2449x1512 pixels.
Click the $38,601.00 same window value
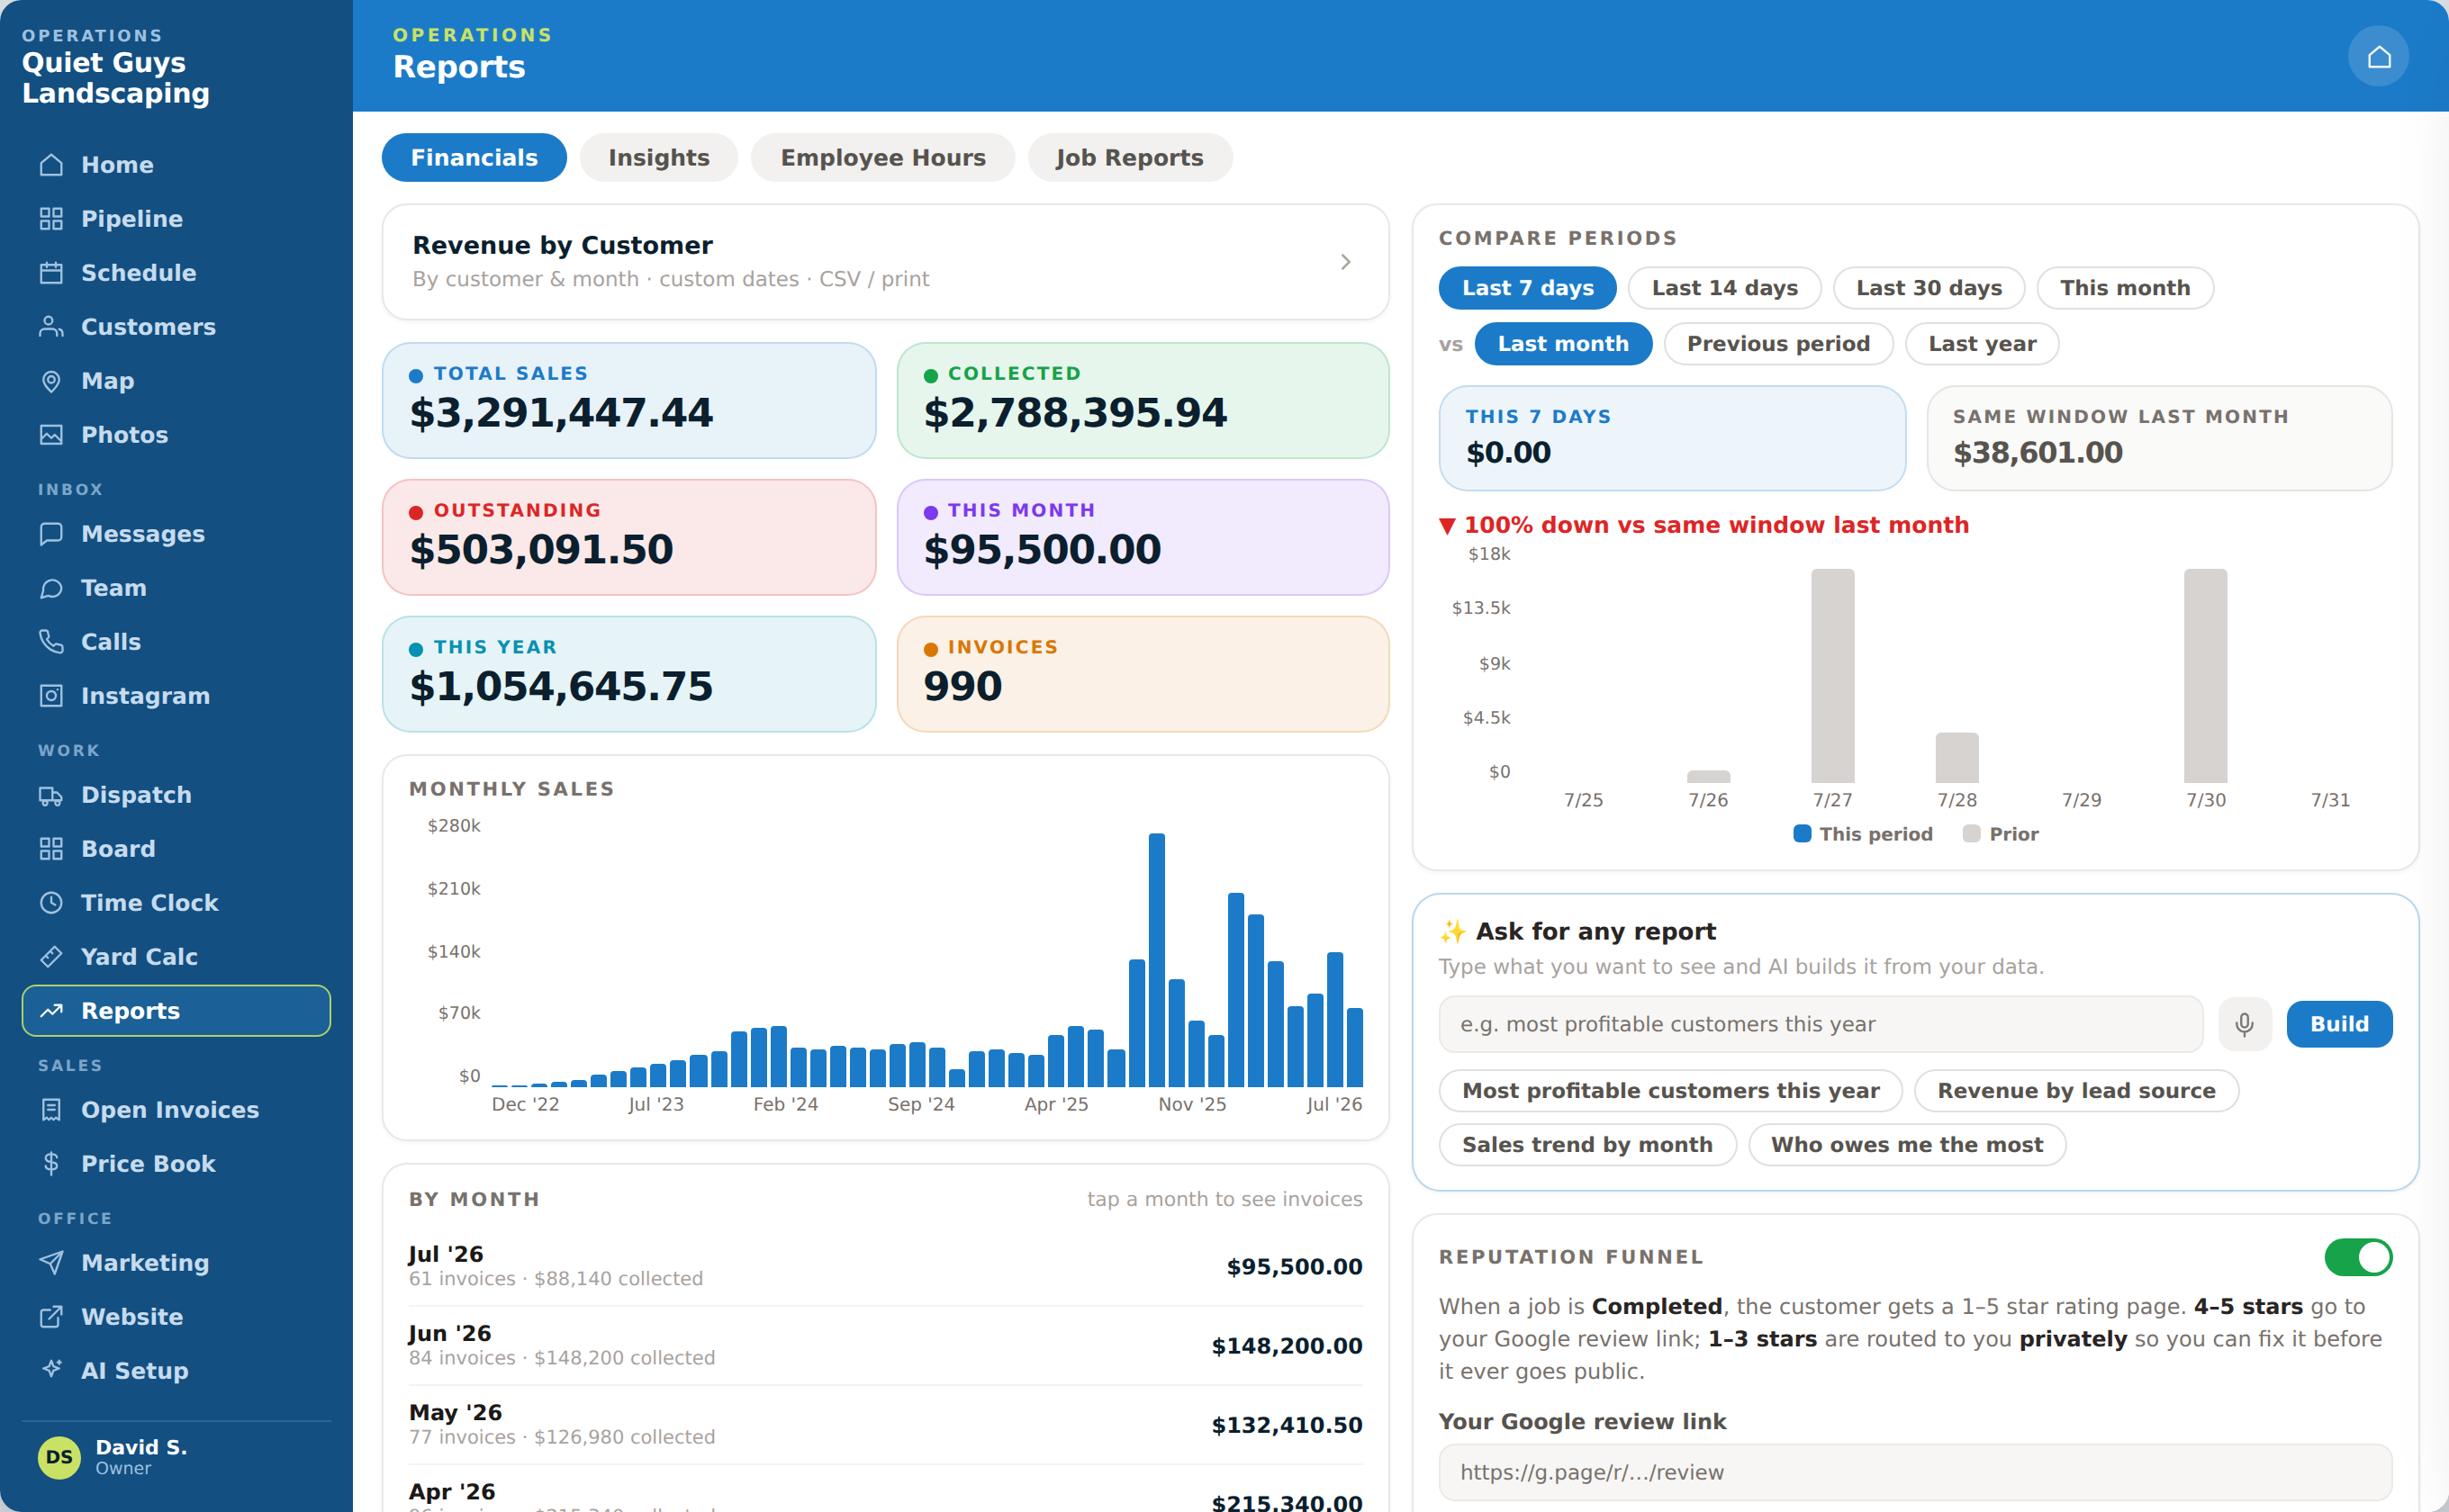[x=2038, y=453]
